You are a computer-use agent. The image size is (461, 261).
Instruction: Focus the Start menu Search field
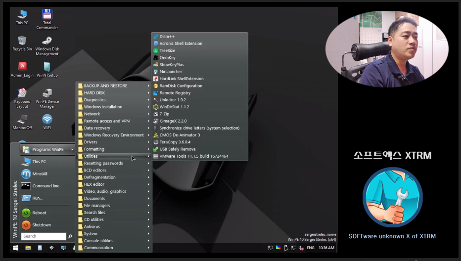44,236
